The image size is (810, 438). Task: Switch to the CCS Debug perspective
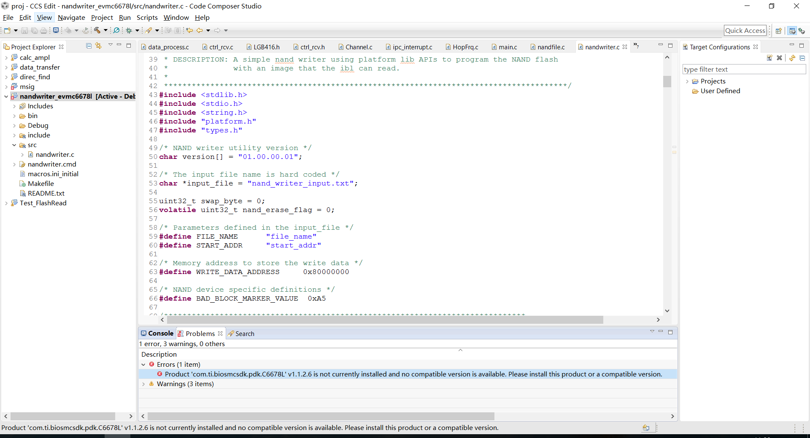pos(802,31)
